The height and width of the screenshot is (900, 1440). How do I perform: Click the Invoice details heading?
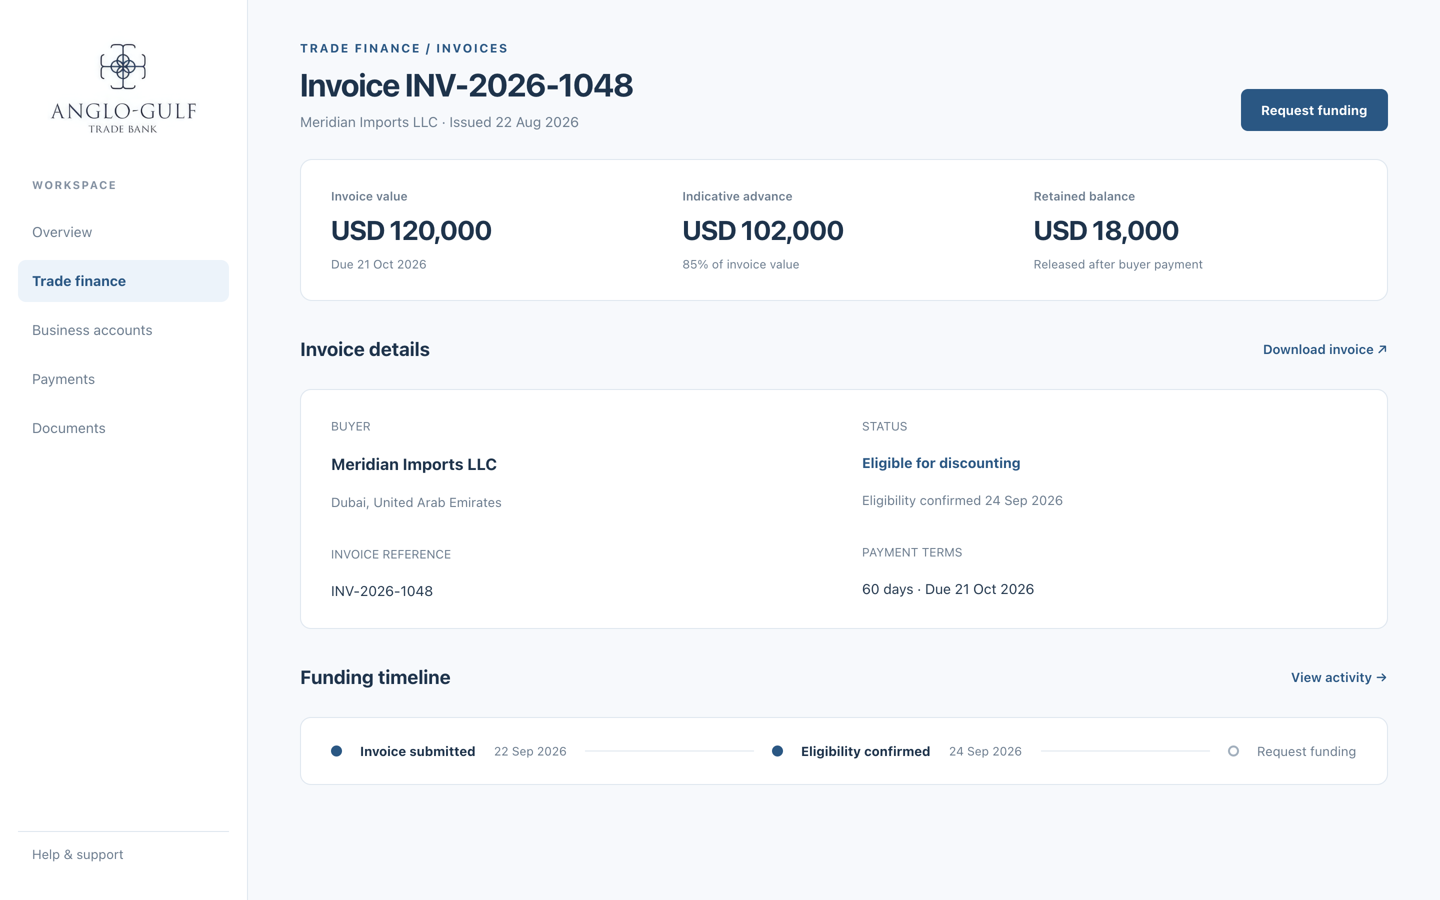365,349
